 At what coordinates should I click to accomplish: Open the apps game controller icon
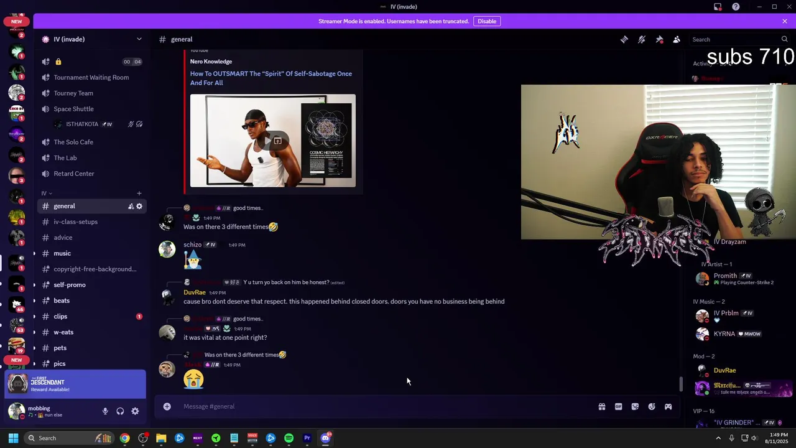point(669,406)
